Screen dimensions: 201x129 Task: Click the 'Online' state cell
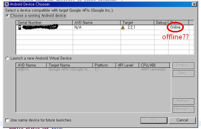tap(175, 27)
